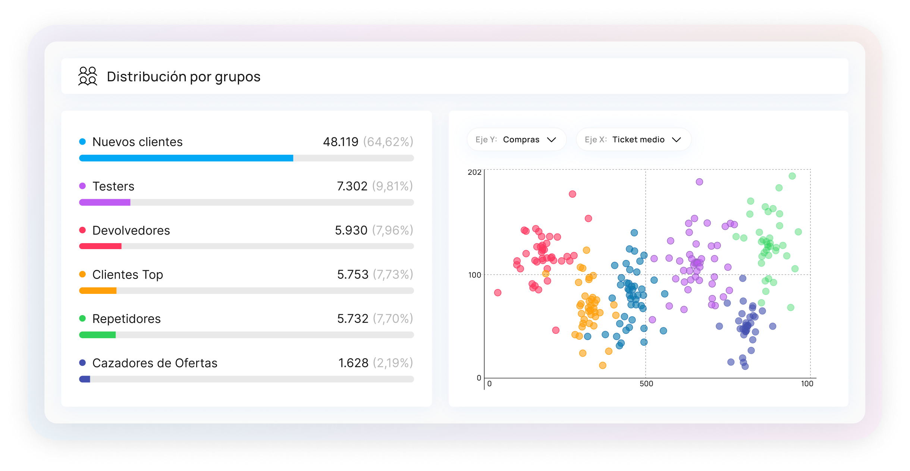Click the topmost purple scatter point
The width and height of the screenshot is (910, 471).
pos(699,182)
